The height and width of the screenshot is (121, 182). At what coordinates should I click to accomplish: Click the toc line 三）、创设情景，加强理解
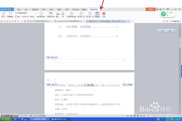coord(88,27)
